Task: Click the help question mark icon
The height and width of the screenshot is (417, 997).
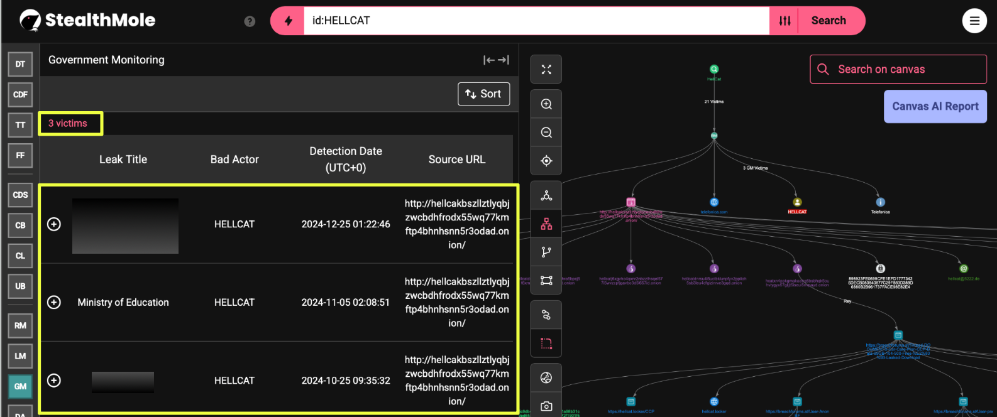Action: pos(250,21)
